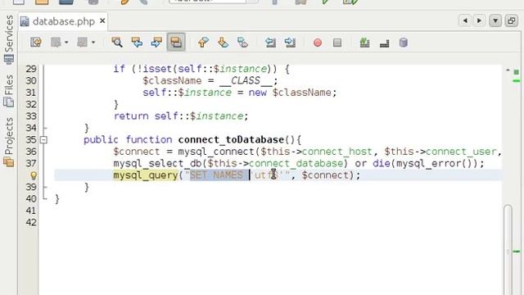Image resolution: width=524 pixels, height=295 pixels.
Task: Click the cylinder icon in editor toolbar
Action: [404, 43]
